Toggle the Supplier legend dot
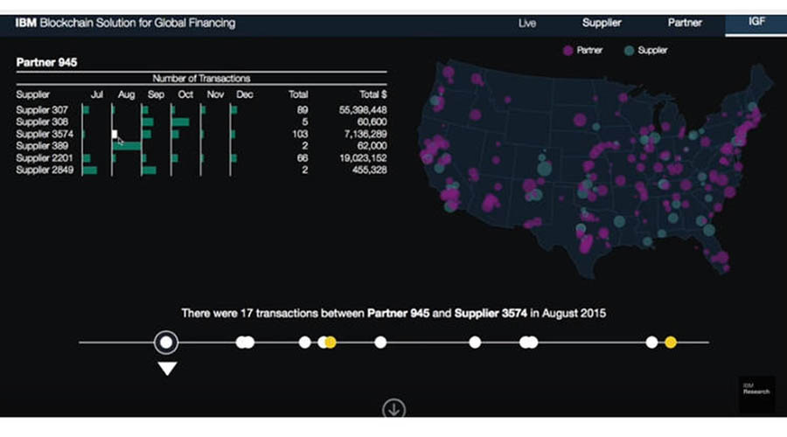The height and width of the screenshot is (437, 787). coord(629,50)
